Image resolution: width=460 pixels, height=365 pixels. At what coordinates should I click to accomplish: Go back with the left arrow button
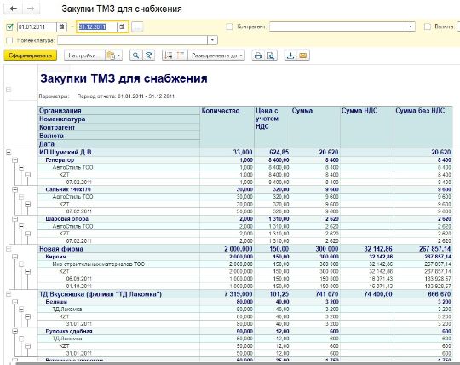(x=13, y=9)
